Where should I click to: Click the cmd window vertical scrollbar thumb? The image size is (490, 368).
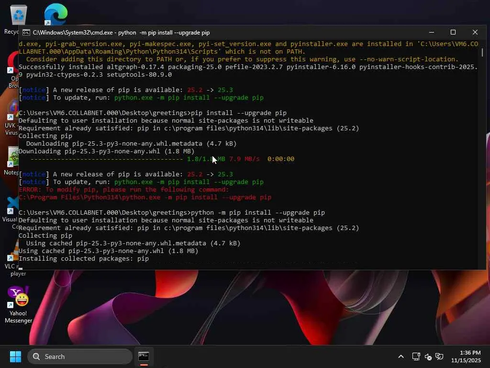pos(482,52)
